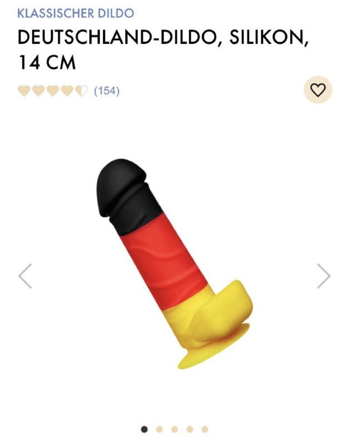Click the fourth rating heart

coord(67,91)
